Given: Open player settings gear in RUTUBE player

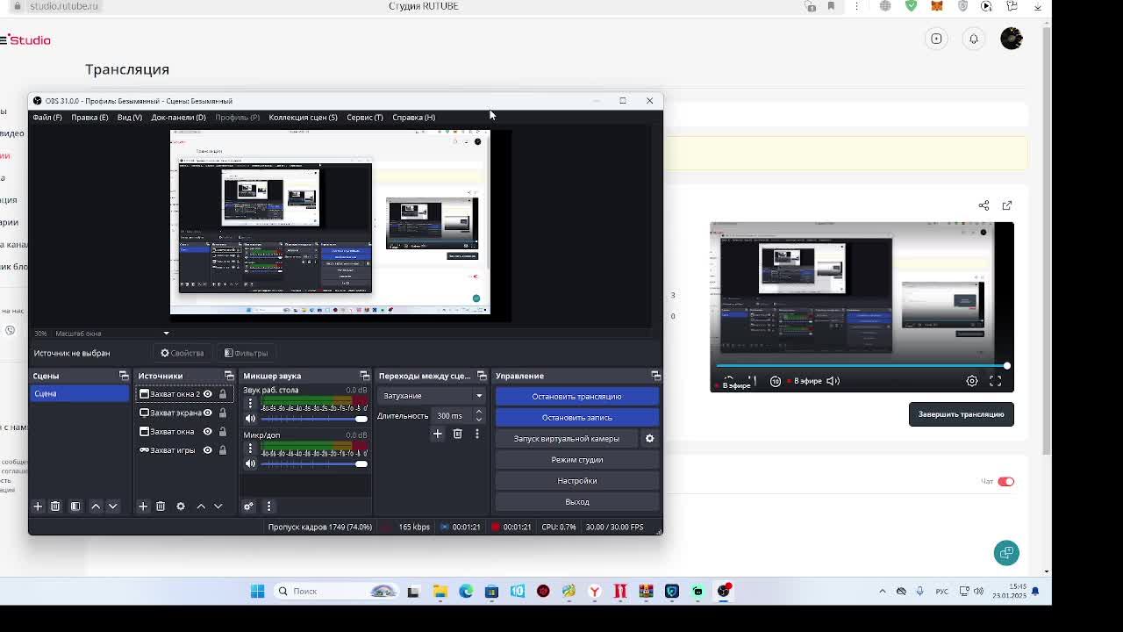Looking at the screenshot, I should pyautogui.click(x=972, y=381).
